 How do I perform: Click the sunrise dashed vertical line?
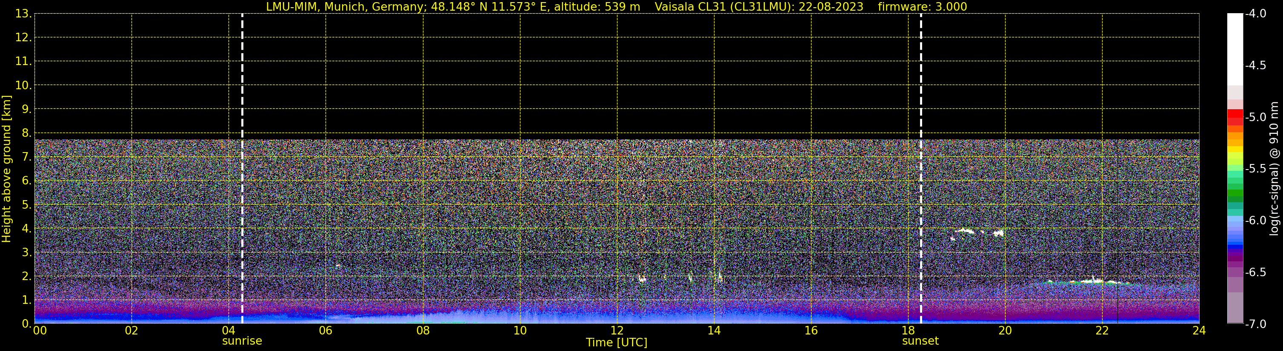(x=242, y=169)
